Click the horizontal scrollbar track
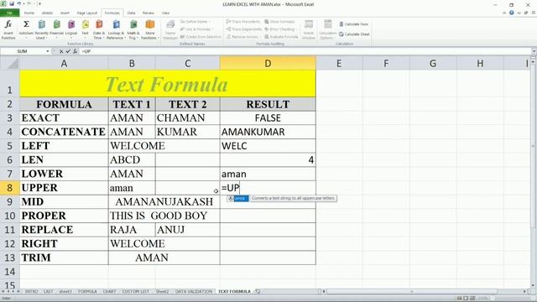The height and width of the screenshot is (302, 537). [x=425, y=292]
